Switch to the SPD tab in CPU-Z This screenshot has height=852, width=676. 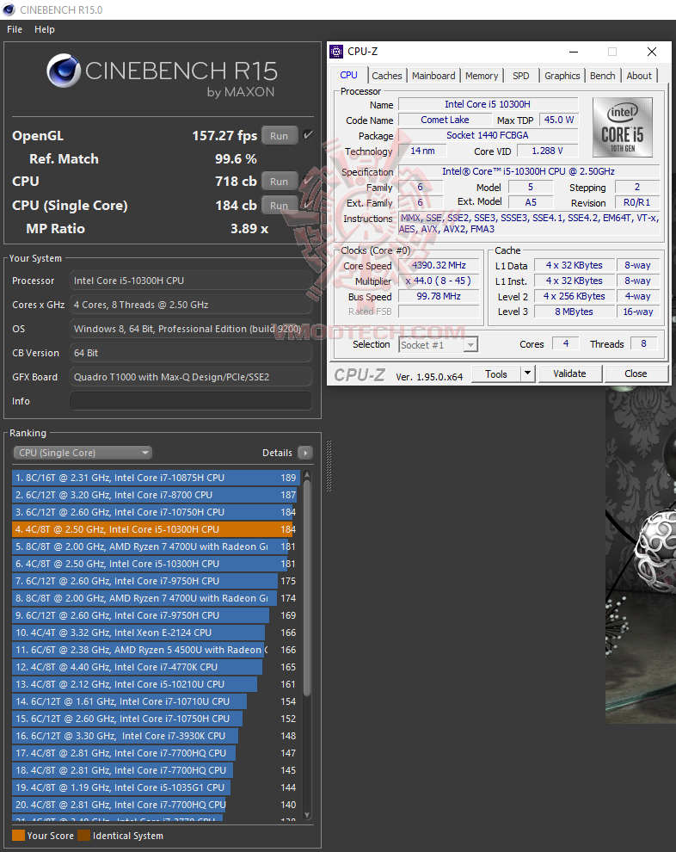pos(520,76)
